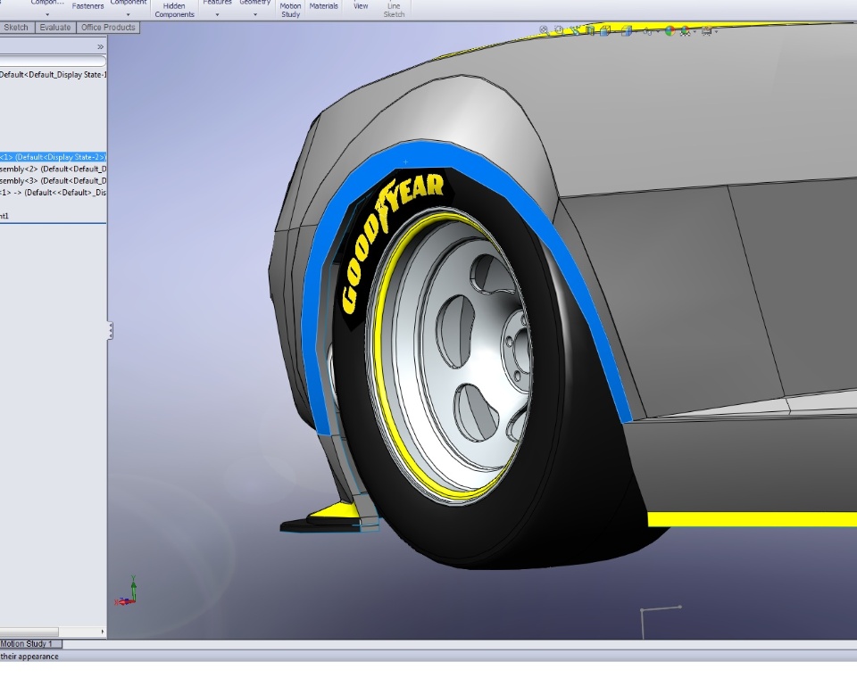
Task: Select the sembly<3> tree item
Action: point(53,181)
